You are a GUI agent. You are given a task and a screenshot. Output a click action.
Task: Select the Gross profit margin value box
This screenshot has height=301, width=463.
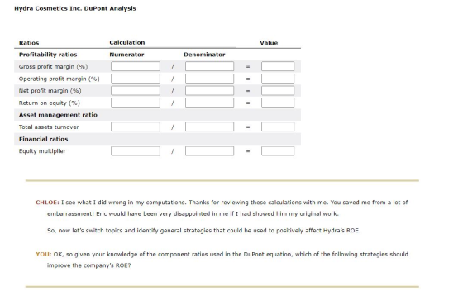278,66
